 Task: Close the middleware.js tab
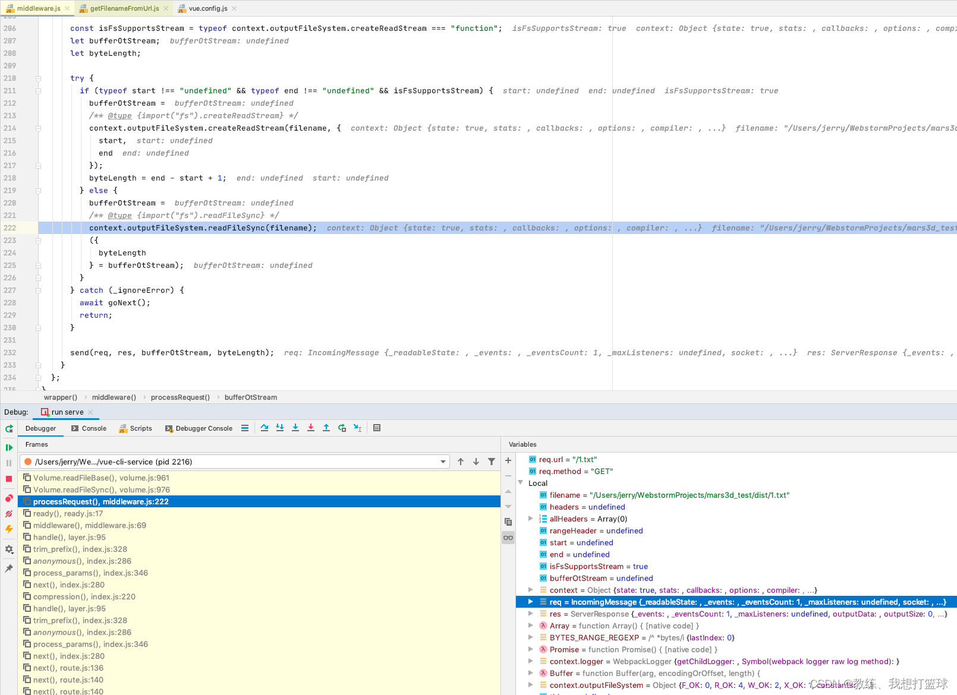67,8
